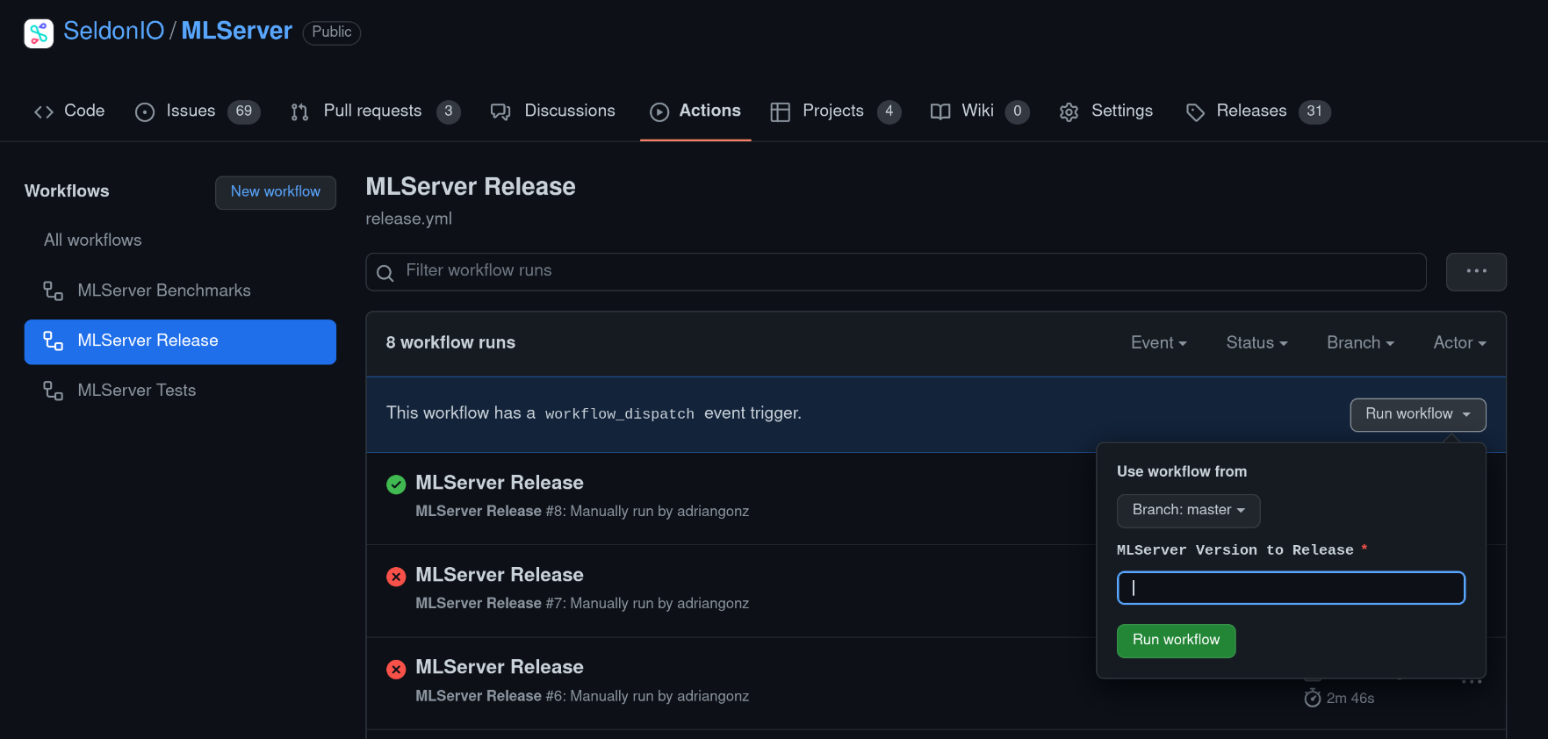Click the Wiki book icon
The image size is (1548, 739).
(940, 112)
